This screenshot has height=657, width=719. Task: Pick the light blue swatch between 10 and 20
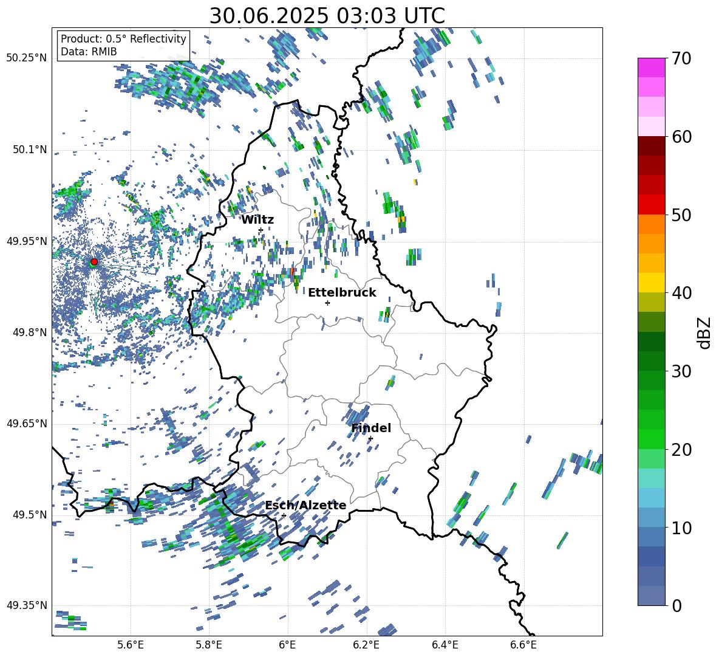652,498
